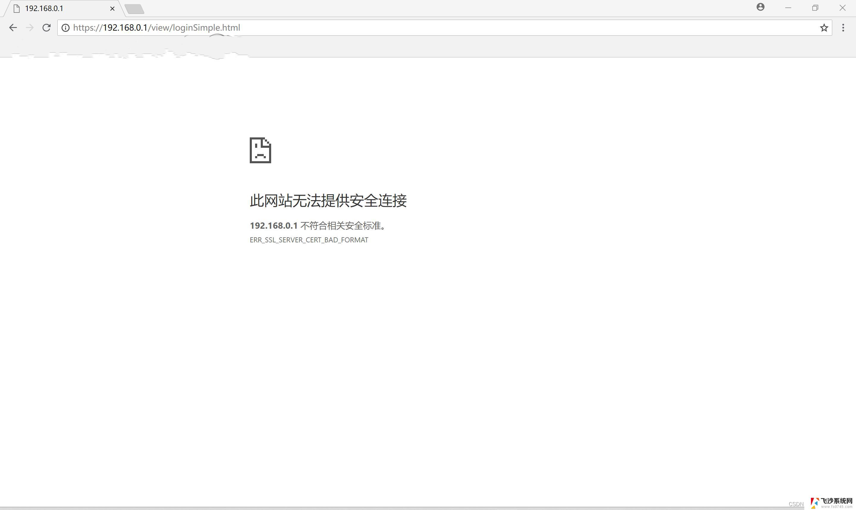Open Chrome three-dot menu
This screenshot has height=510, width=856.
(x=843, y=27)
